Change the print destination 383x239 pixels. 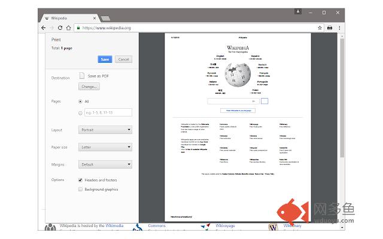[89, 87]
